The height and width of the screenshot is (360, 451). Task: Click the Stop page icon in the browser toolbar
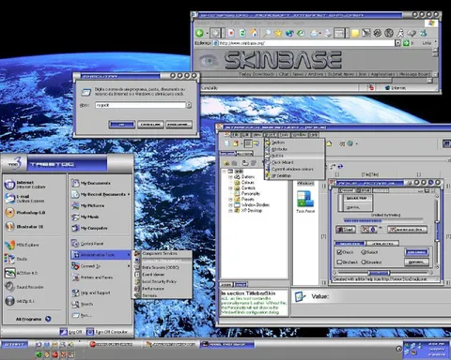[x=231, y=33]
